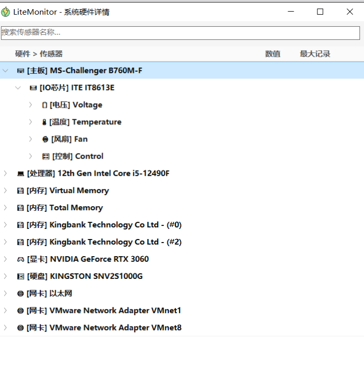This screenshot has width=364, height=380.
Task: Click the 数值 column header
Action: 272,54
